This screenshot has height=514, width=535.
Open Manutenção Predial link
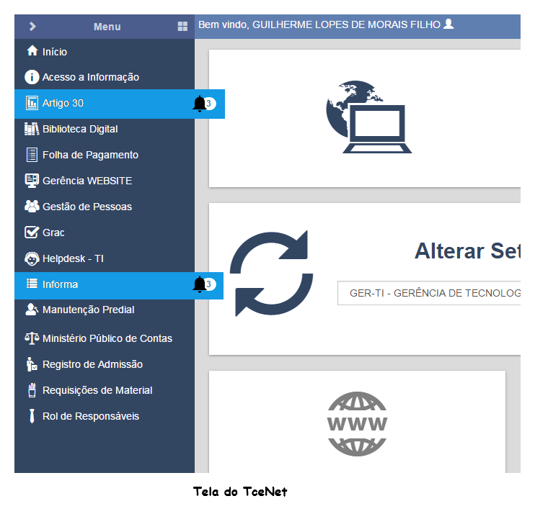88,310
